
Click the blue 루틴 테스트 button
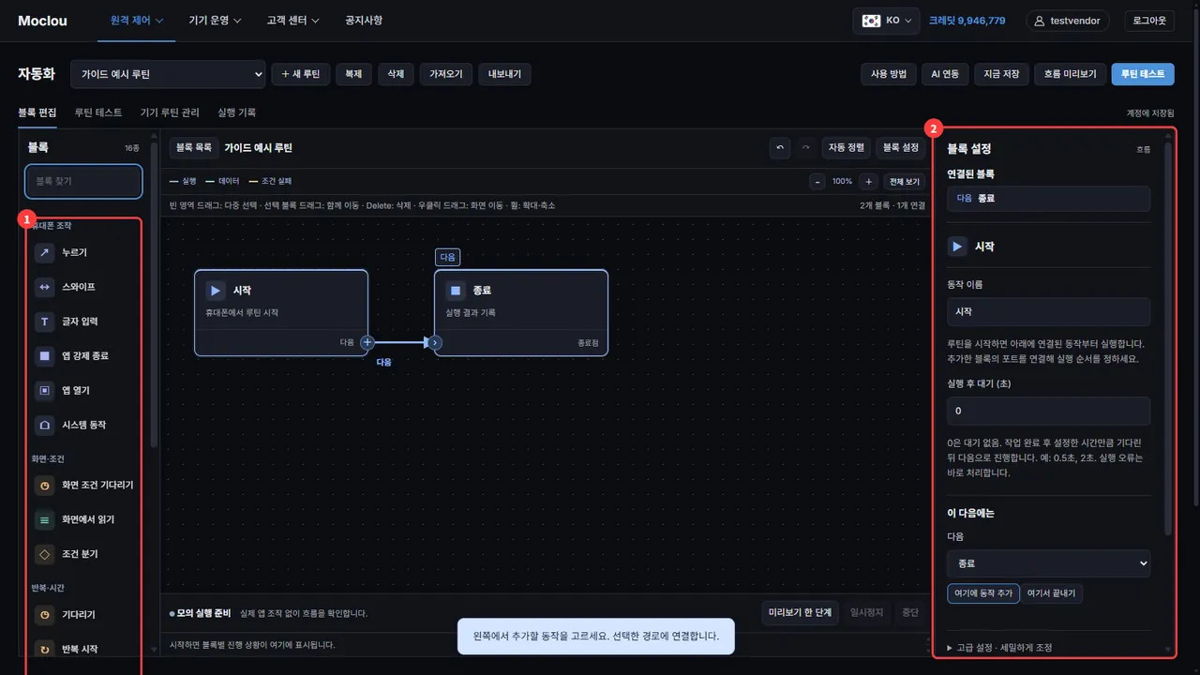coord(1143,74)
